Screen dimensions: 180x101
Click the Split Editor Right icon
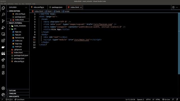(x=173, y=7)
